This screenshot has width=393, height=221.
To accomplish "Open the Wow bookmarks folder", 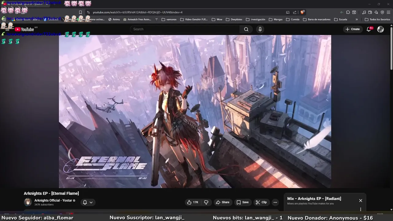I will tap(217, 19).
